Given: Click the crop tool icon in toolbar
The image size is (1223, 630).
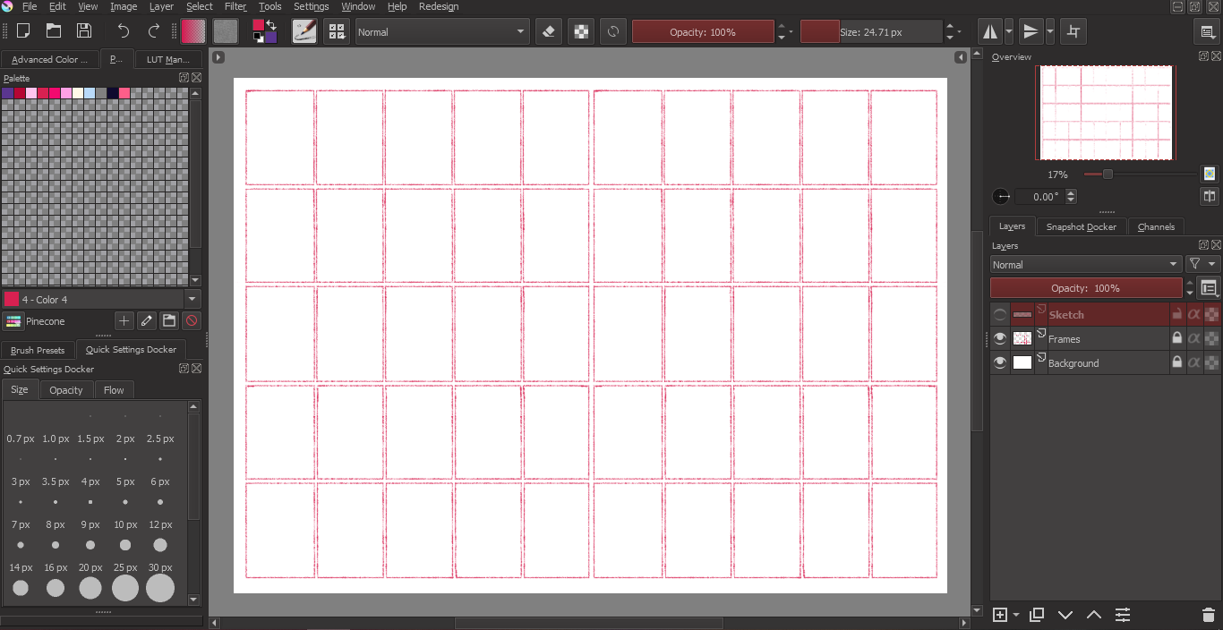Looking at the screenshot, I should [x=1073, y=31].
